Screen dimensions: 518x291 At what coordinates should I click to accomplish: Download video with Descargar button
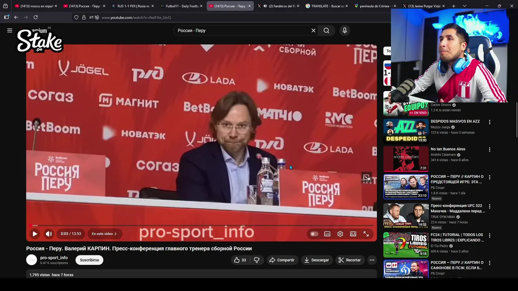[x=316, y=260]
